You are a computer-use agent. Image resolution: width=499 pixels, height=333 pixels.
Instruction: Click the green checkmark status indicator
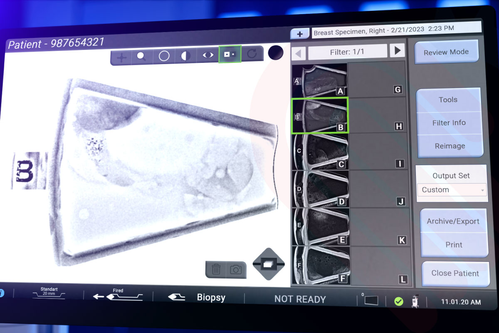(x=399, y=301)
